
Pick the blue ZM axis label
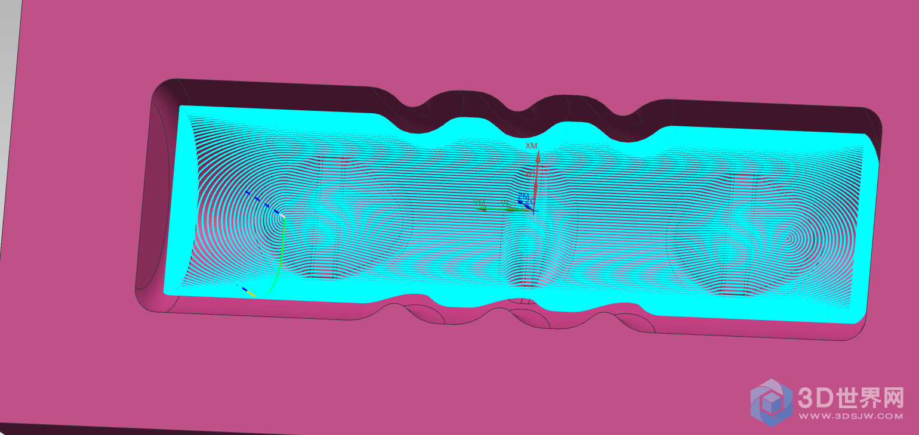pos(523,196)
